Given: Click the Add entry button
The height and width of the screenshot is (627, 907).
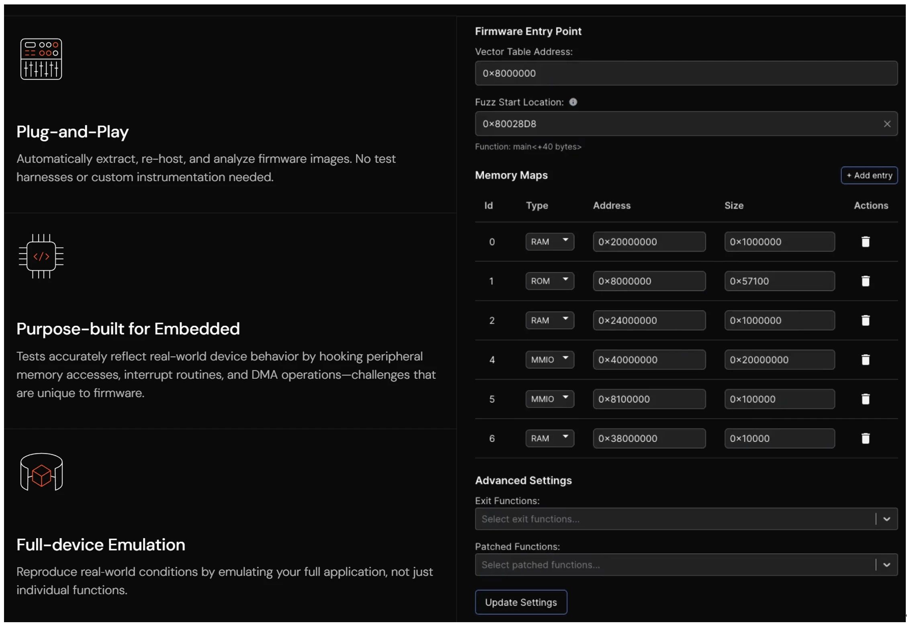Looking at the screenshot, I should coord(869,175).
